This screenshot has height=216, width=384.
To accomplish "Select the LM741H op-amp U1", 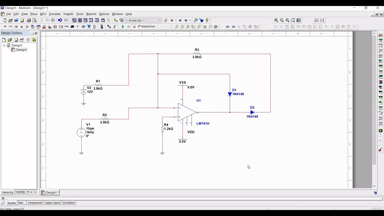I will [187, 112].
